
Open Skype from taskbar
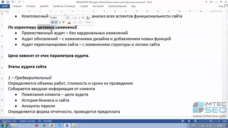59,126
